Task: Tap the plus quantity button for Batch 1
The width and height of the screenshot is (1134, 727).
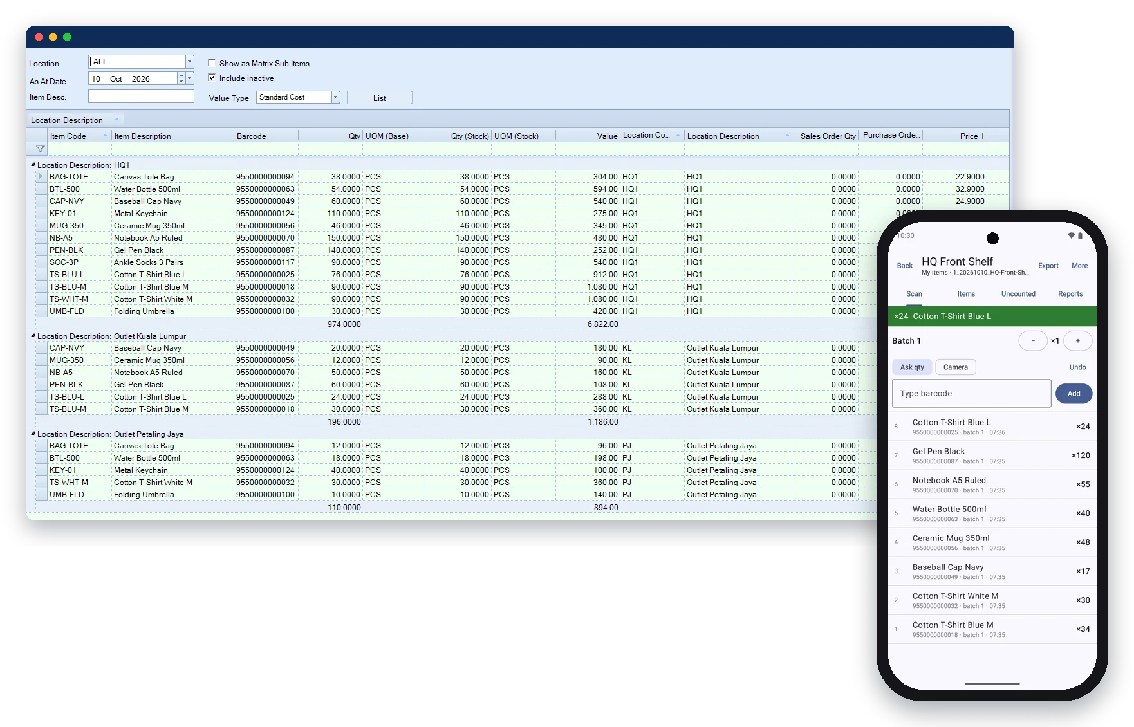Action: [x=1077, y=341]
